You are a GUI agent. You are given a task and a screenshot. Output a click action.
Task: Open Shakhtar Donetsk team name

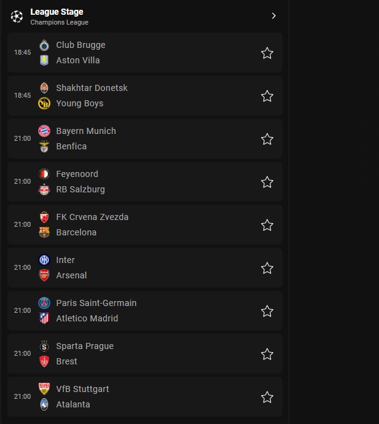click(x=92, y=88)
